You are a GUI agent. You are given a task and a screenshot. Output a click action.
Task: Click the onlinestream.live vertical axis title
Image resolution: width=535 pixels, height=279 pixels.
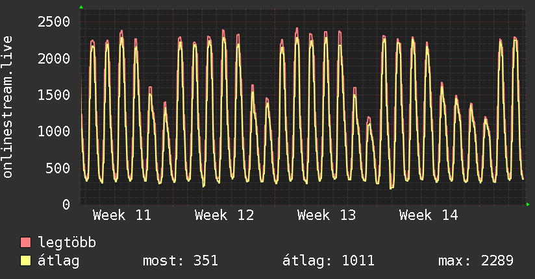[x=8, y=107]
